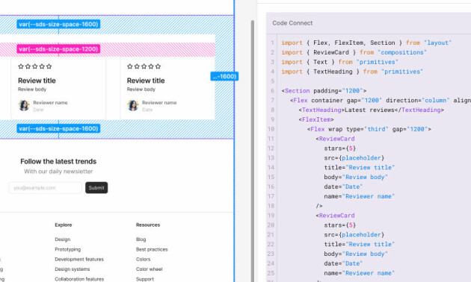The width and height of the screenshot is (471, 282).
Task: Open the Blog footer link
Action: pos(141,239)
